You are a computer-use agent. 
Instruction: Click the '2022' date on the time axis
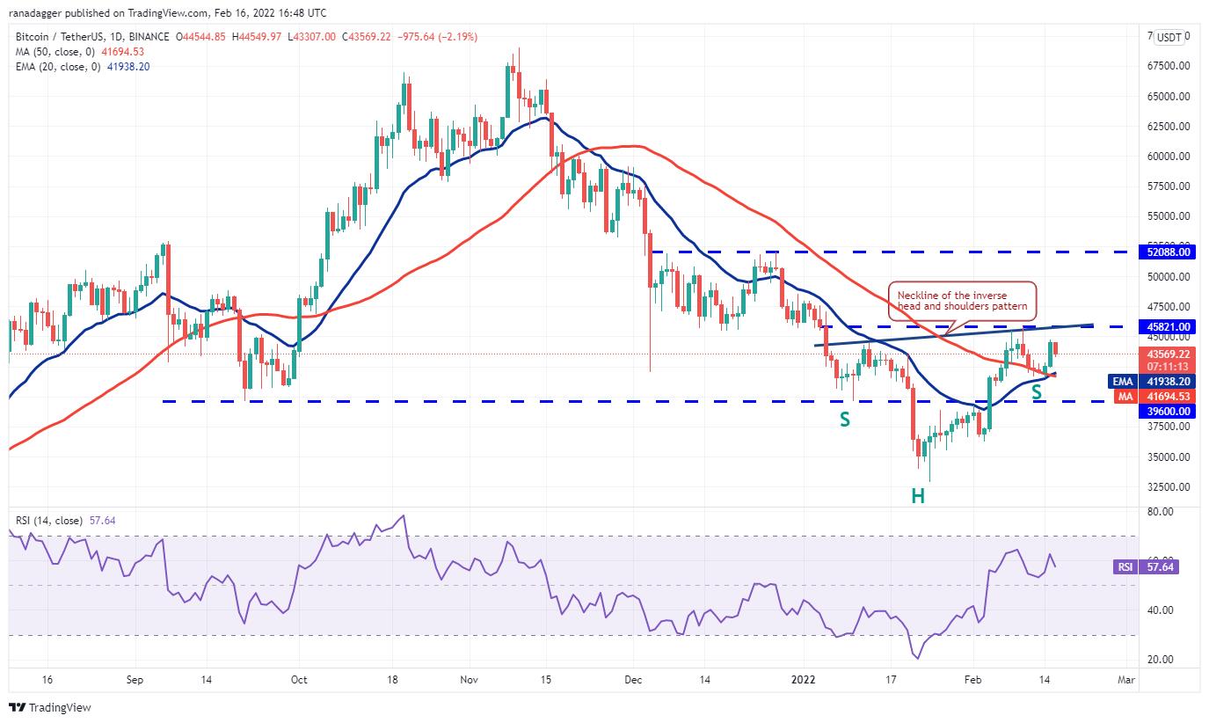coord(805,680)
